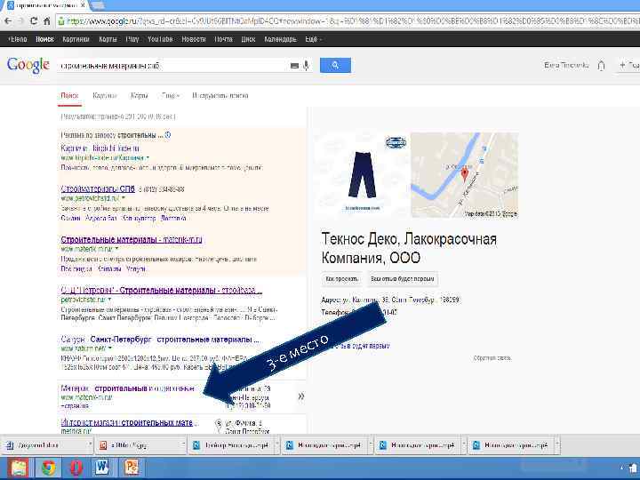The height and width of the screenshot is (480, 640).
Task: Click the Google logo
Action: (x=28, y=65)
